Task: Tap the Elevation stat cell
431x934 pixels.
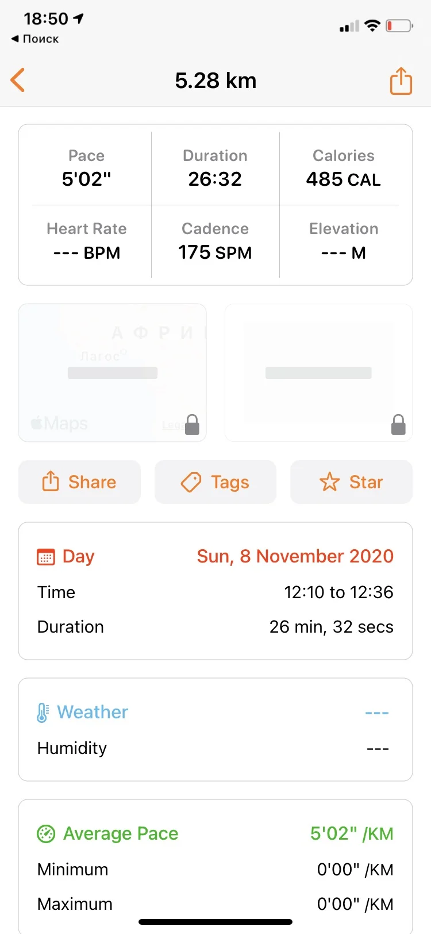Action: [x=343, y=242]
